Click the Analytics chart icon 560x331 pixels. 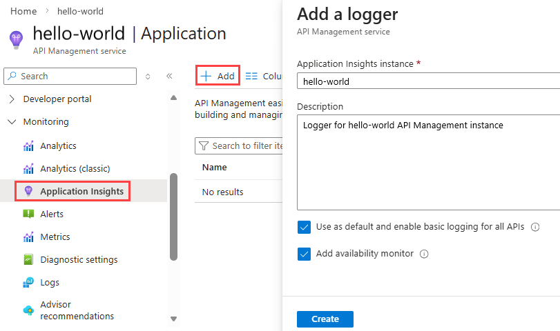(28, 146)
